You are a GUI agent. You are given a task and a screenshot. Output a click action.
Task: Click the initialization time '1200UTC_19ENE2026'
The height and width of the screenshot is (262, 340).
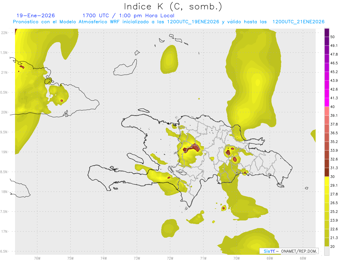tap(193, 22)
